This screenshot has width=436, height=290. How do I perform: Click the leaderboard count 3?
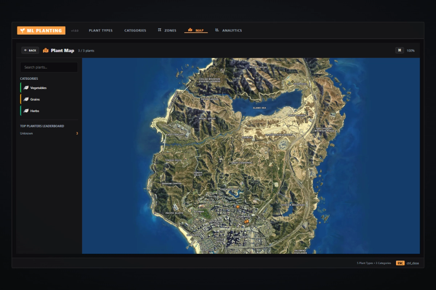77,134
